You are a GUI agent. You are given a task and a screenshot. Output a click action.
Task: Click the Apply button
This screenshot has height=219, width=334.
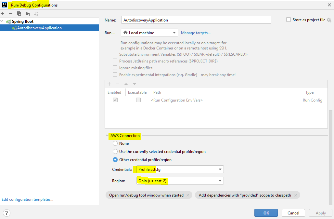tap(321, 213)
